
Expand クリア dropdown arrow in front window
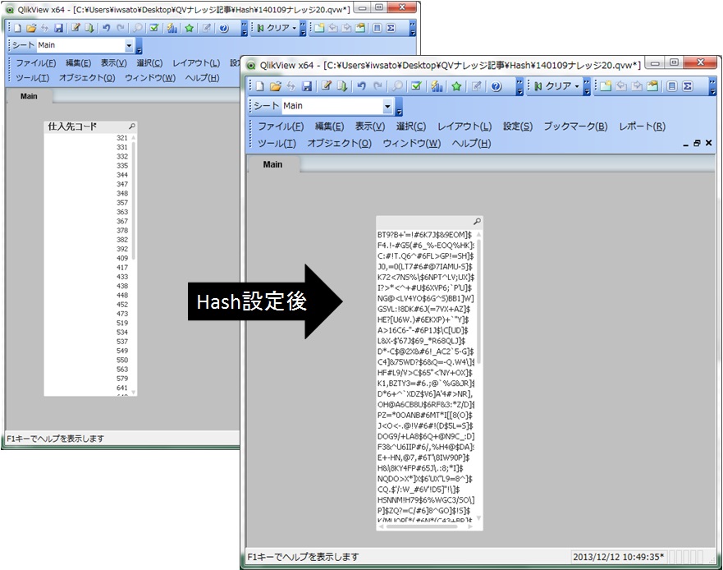click(x=577, y=86)
